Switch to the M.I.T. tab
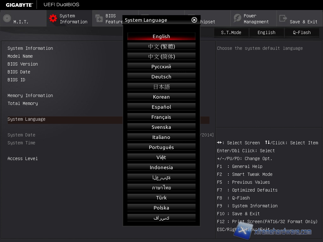This screenshot has width=323, height=242. tap(21, 22)
